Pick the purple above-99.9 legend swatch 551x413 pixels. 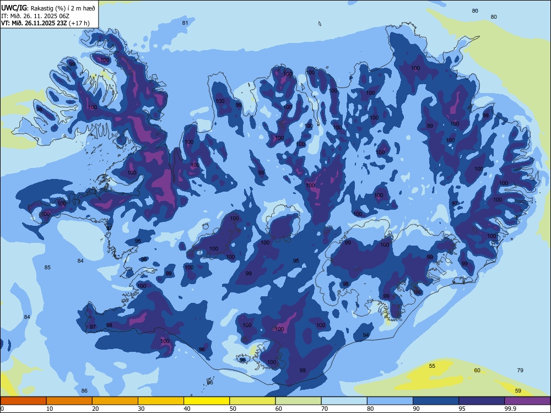click(527, 401)
